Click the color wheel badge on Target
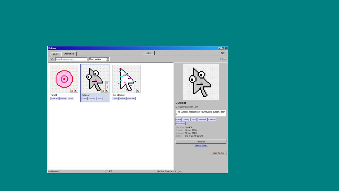The height and width of the screenshot is (191, 339). coord(72,91)
